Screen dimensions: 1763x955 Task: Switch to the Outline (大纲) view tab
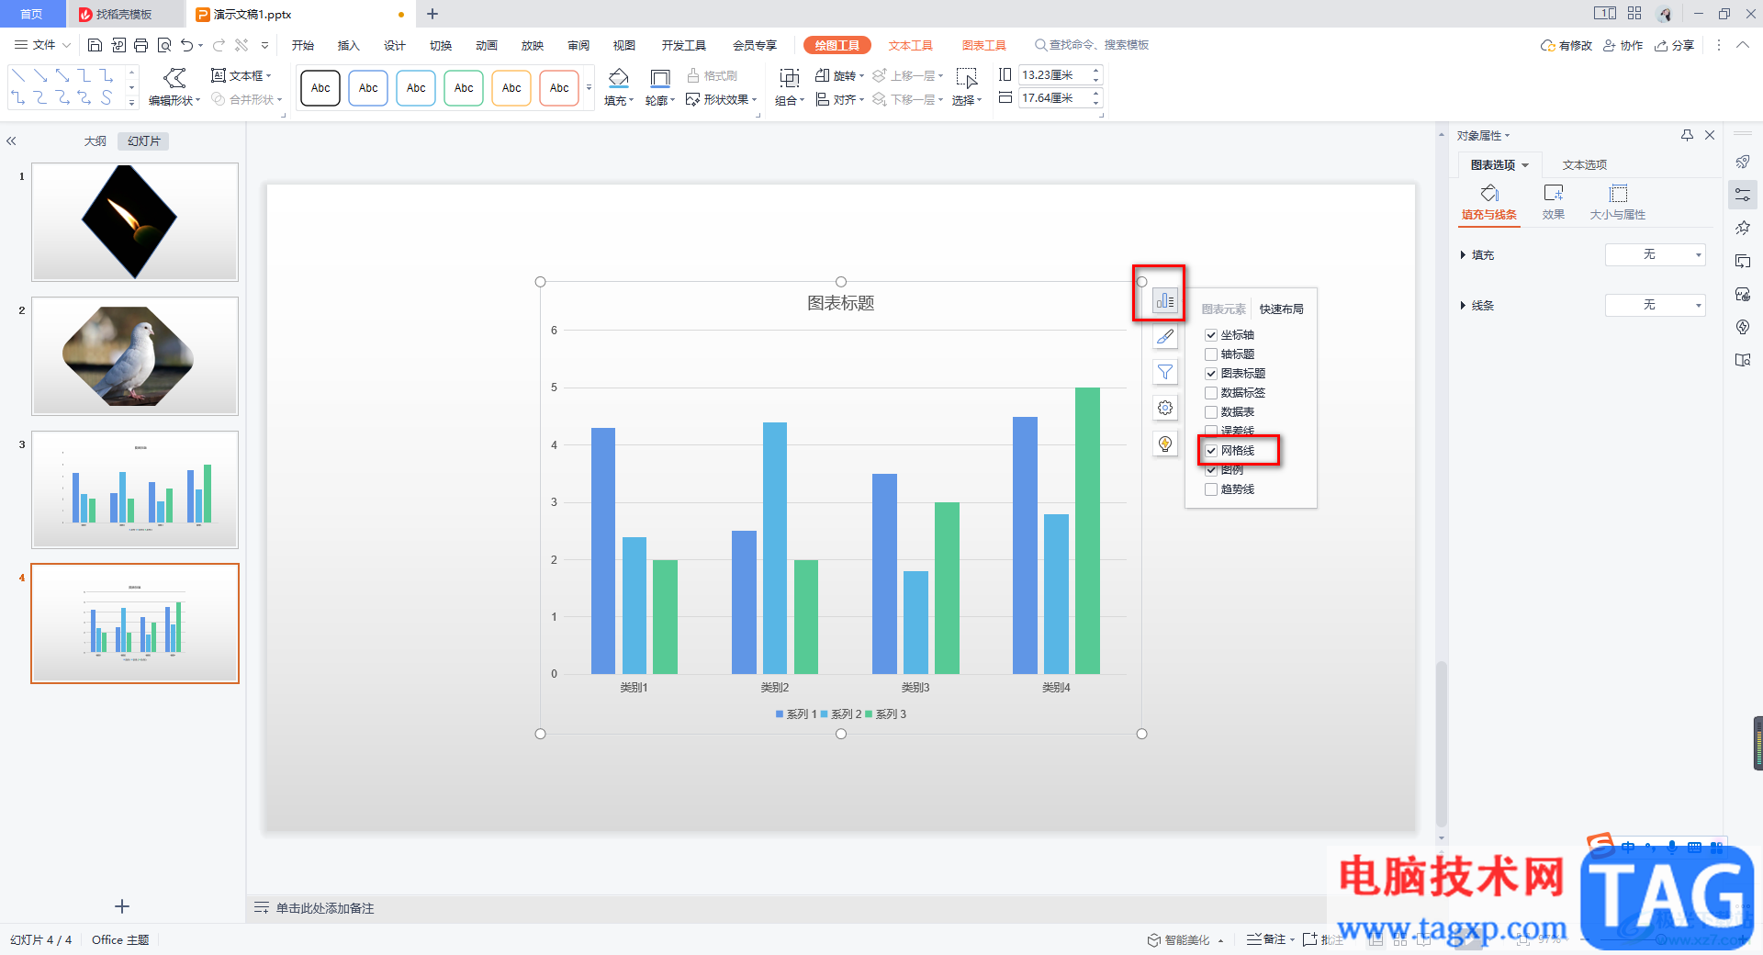coord(95,140)
